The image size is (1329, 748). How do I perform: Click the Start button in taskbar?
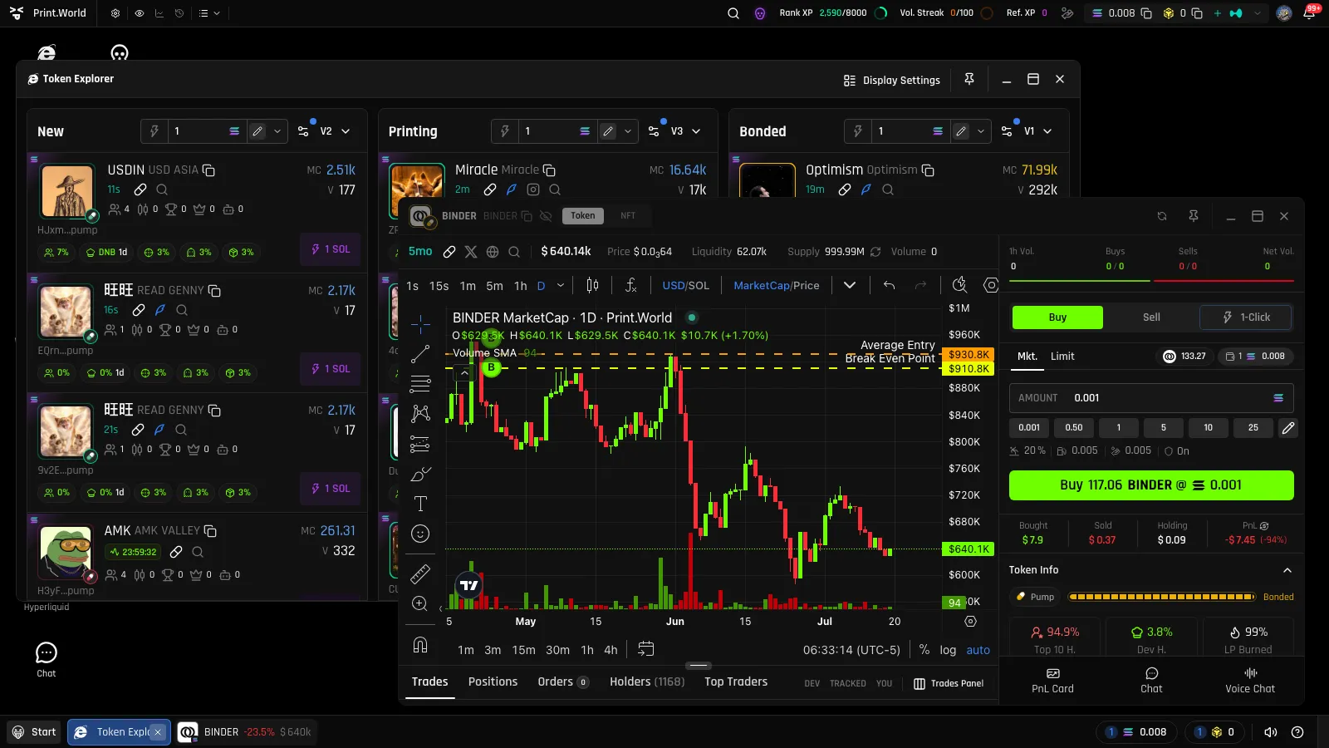(x=35, y=732)
